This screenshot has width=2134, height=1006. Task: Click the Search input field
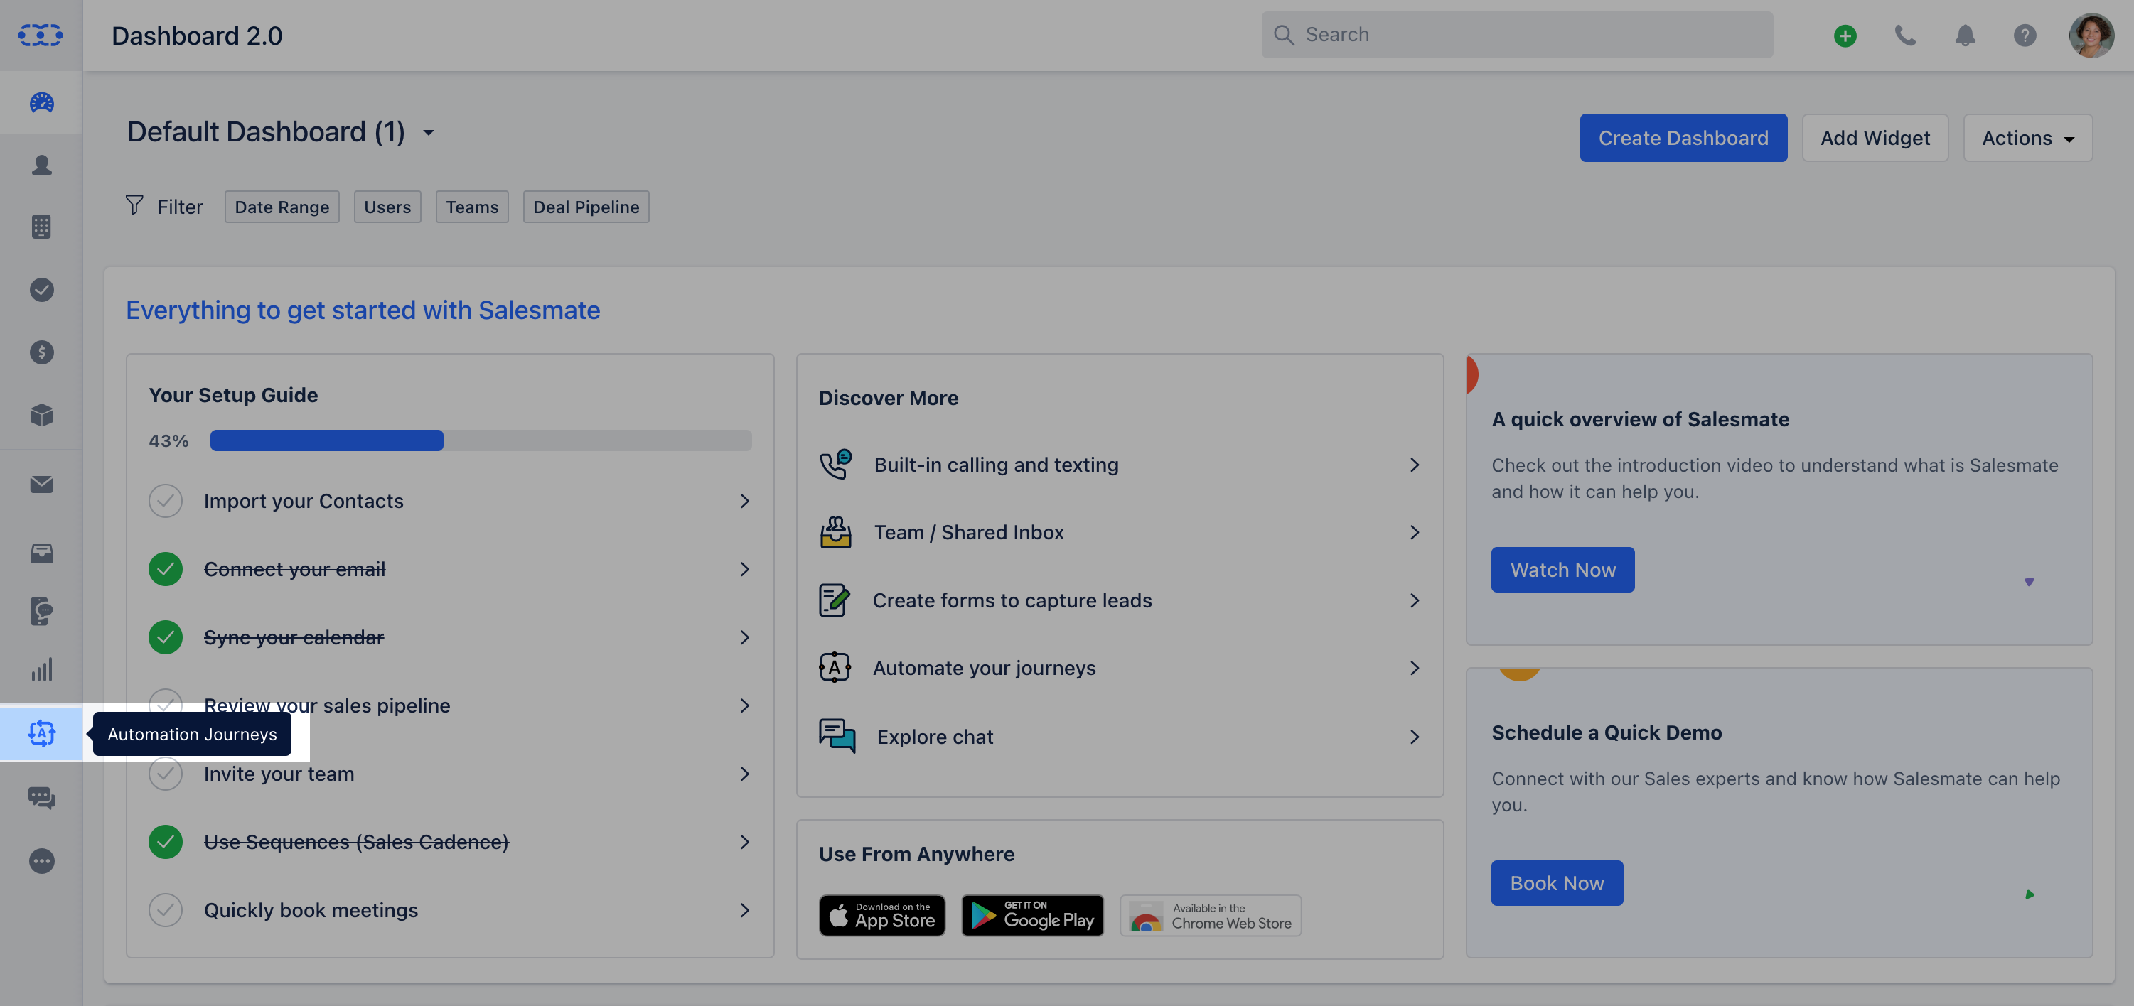coord(1517,35)
